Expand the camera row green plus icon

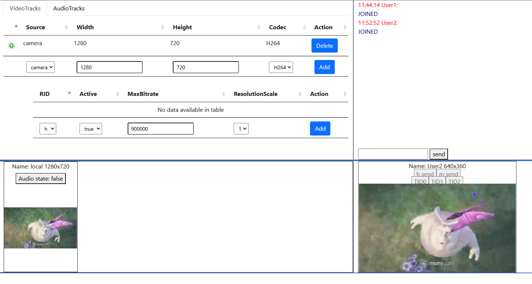[x=11, y=46]
